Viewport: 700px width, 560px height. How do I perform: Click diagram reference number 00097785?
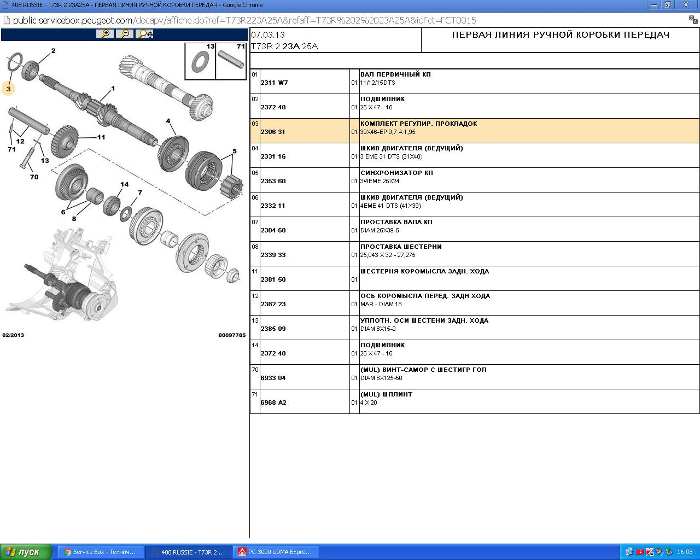point(232,335)
